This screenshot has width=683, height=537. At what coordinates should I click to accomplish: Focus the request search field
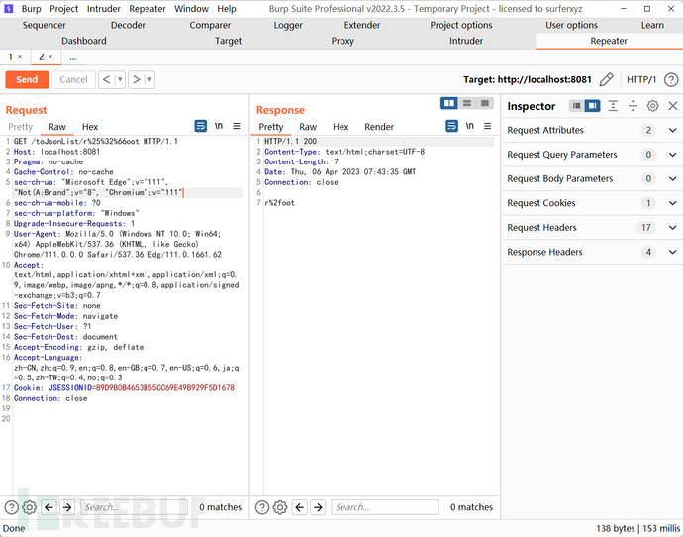tap(134, 507)
